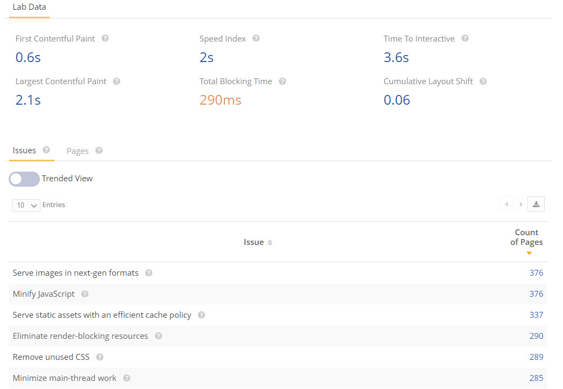Click help icon beside Largest Contentful Paint
Viewport: 563px width, 389px height.
pyautogui.click(x=116, y=81)
